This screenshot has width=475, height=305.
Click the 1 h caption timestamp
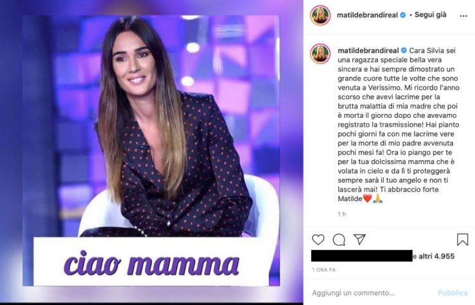(x=341, y=214)
